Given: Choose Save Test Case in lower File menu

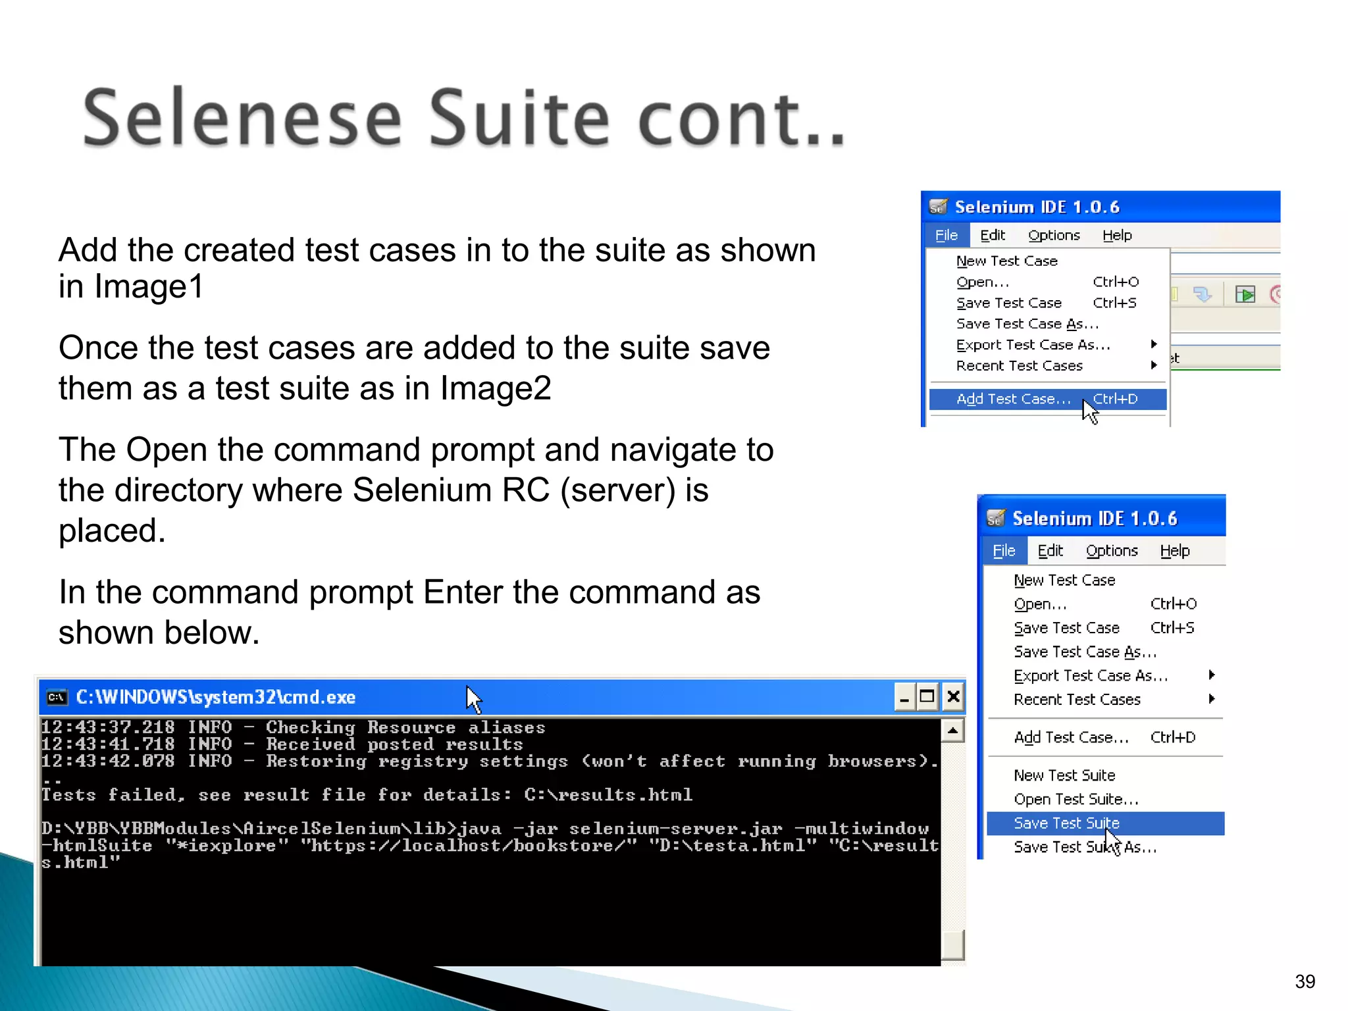Looking at the screenshot, I should point(1106,628).
